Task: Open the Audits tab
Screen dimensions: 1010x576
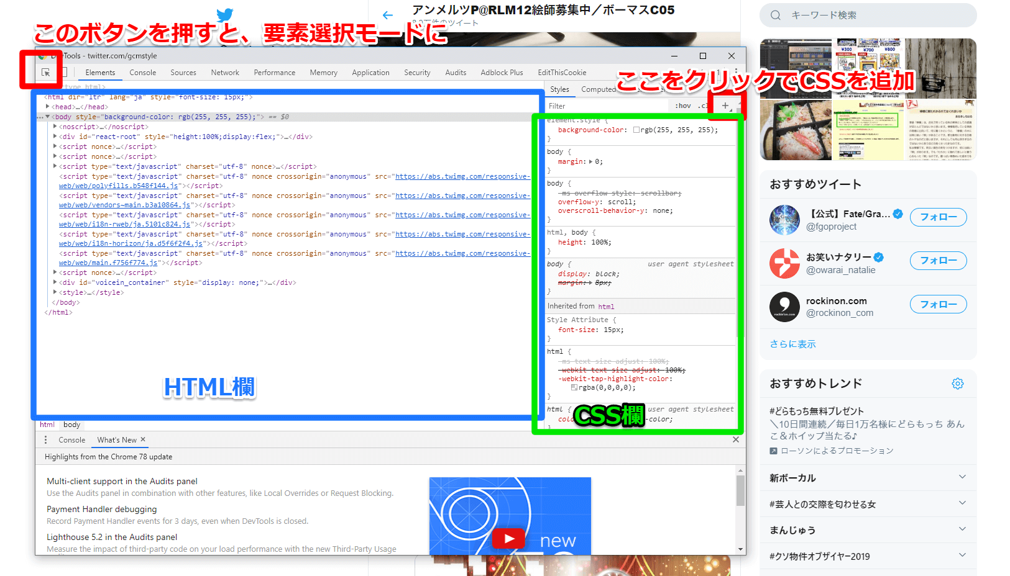Action: pos(456,73)
